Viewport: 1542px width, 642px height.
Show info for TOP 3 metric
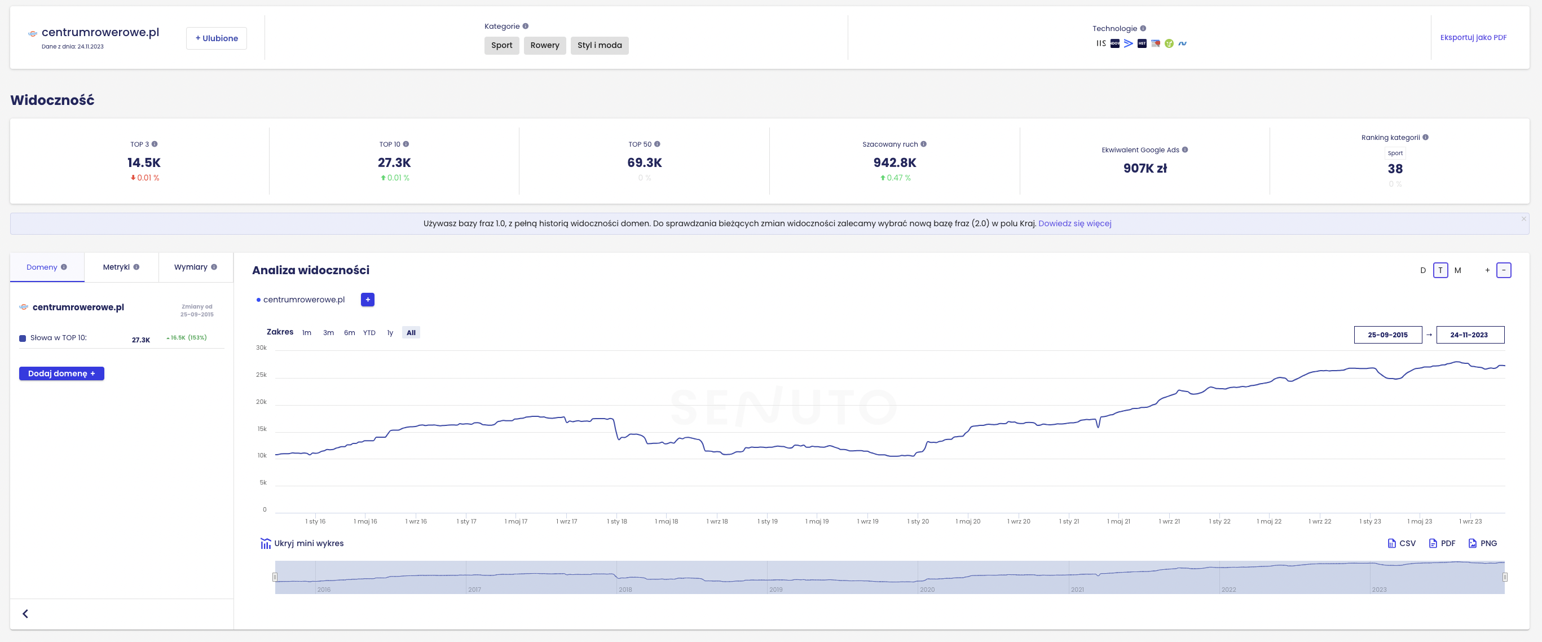(155, 144)
